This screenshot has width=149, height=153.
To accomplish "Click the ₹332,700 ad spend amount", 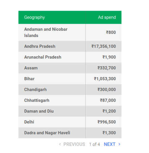I will 106,68.
